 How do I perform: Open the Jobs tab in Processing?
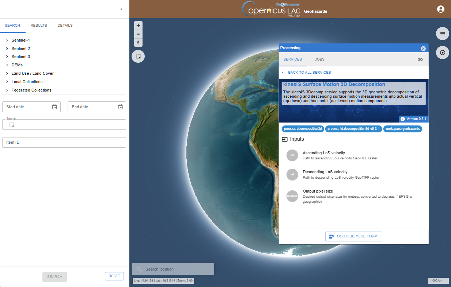[x=319, y=59]
